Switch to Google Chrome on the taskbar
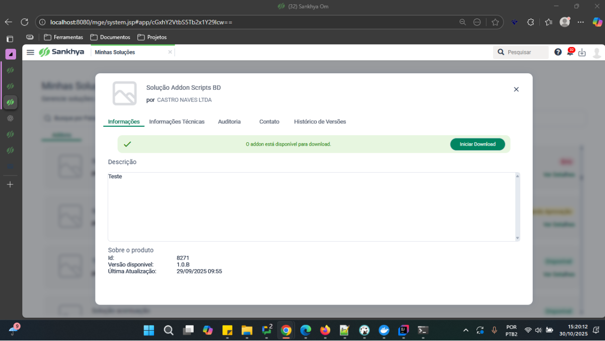This screenshot has width=605, height=341. (x=286, y=330)
